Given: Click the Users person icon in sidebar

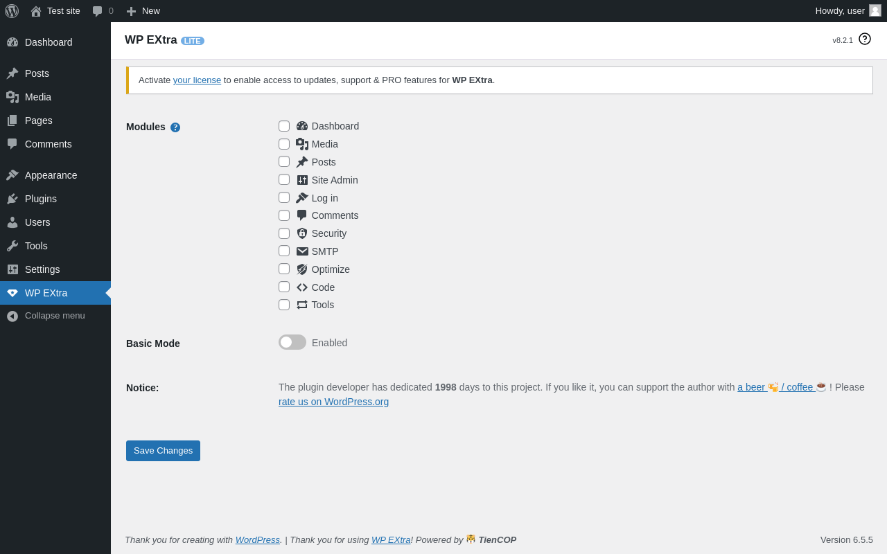Looking at the screenshot, I should pyautogui.click(x=12, y=222).
